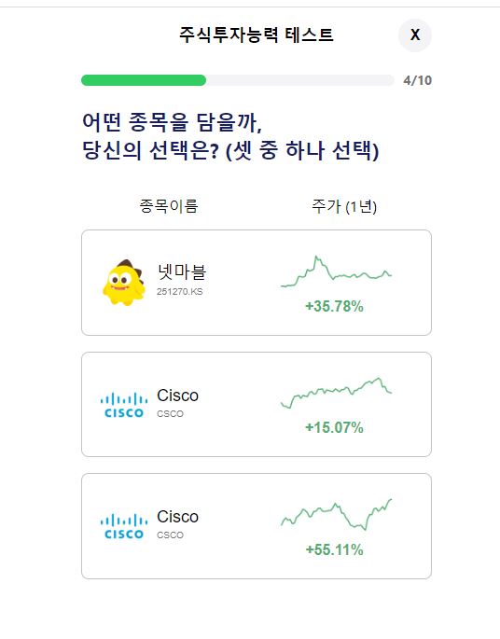The image size is (500, 639).
Task: Click the +15.07% return value
Action: [x=334, y=427]
